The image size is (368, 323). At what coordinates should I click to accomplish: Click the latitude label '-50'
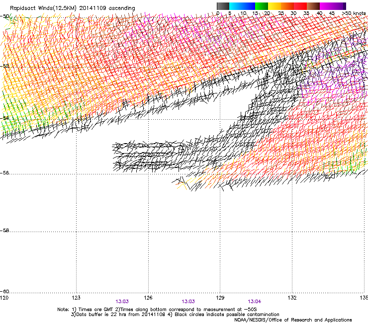tap(4, 16)
